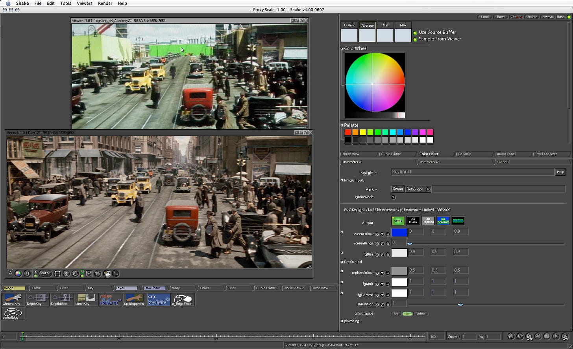Click the Help button

point(560,172)
